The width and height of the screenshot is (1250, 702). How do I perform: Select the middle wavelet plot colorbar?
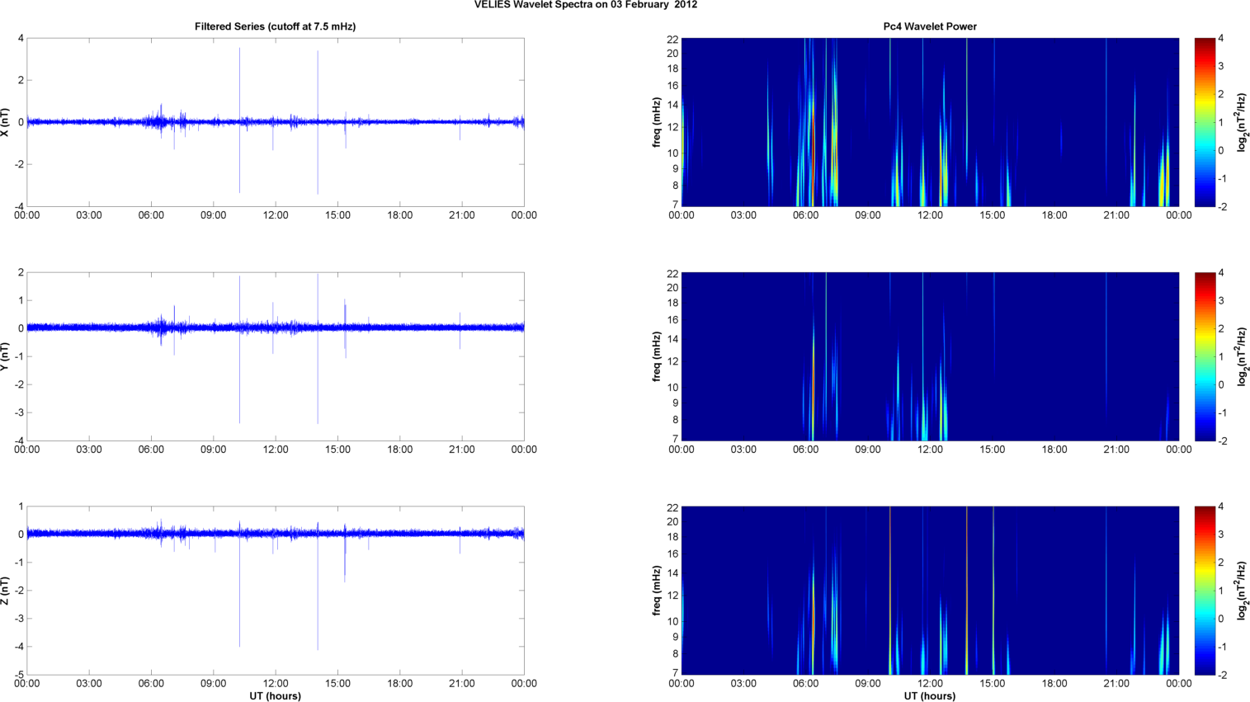[1205, 356]
